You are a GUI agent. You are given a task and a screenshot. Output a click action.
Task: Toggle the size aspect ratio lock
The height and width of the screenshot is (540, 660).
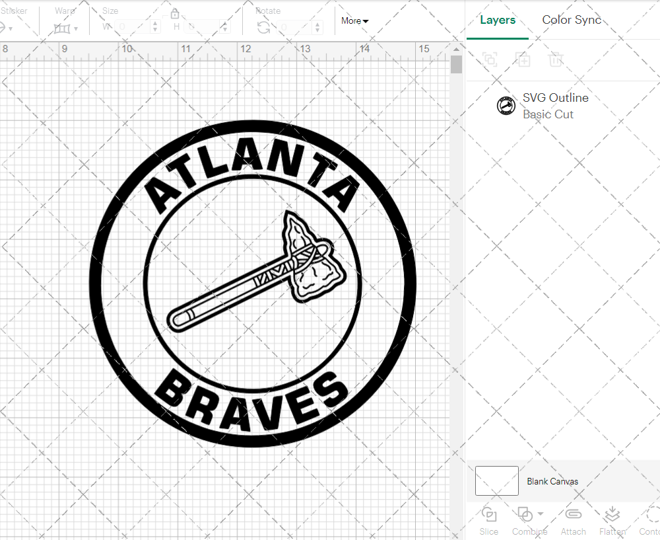(x=175, y=14)
